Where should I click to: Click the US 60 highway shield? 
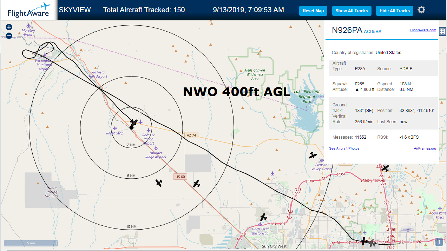[x=180, y=177]
